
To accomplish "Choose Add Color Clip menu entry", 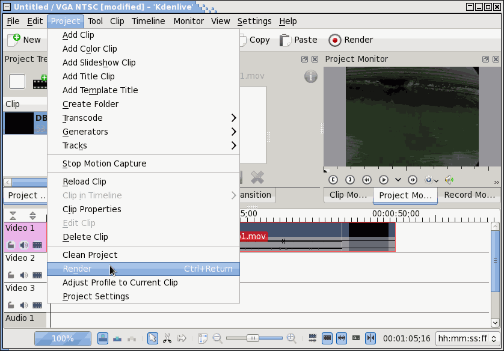I will [x=143, y=49].
